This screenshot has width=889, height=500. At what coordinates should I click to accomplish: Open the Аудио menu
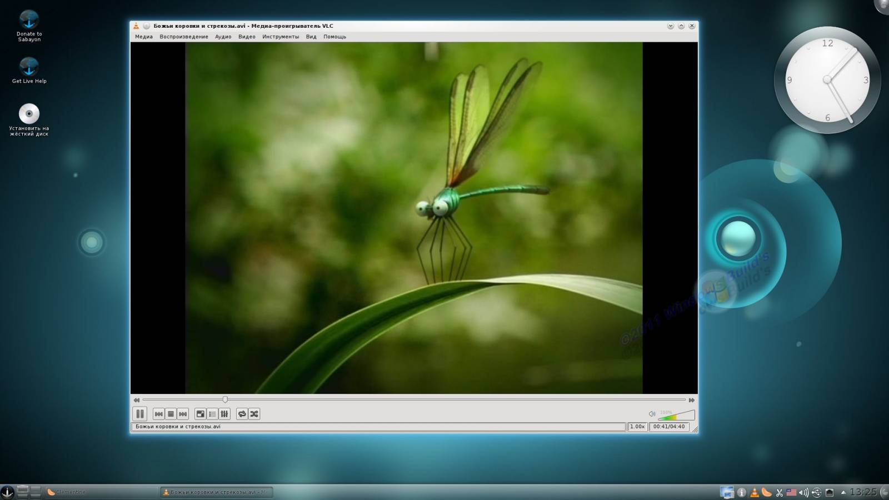tap(223, 37)
